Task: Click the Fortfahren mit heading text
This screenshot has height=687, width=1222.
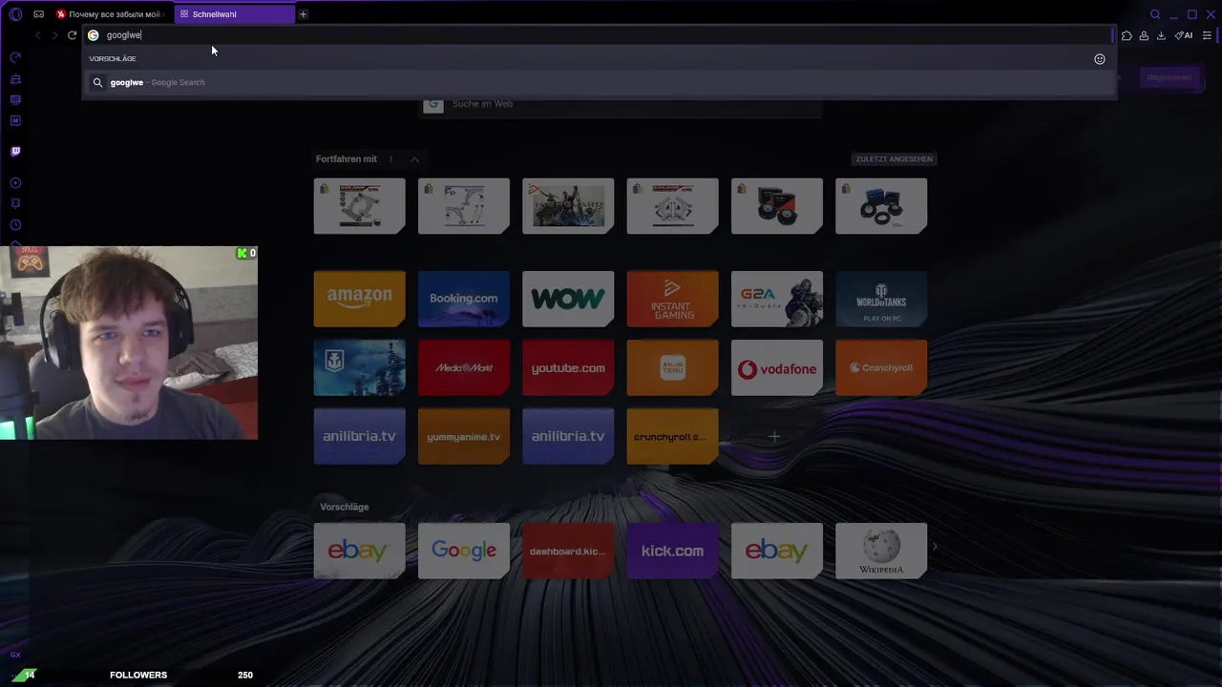Action: click(347, 159)
